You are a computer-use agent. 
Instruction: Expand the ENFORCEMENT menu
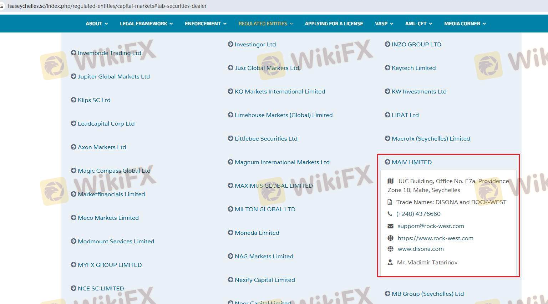tap(205, 24)
